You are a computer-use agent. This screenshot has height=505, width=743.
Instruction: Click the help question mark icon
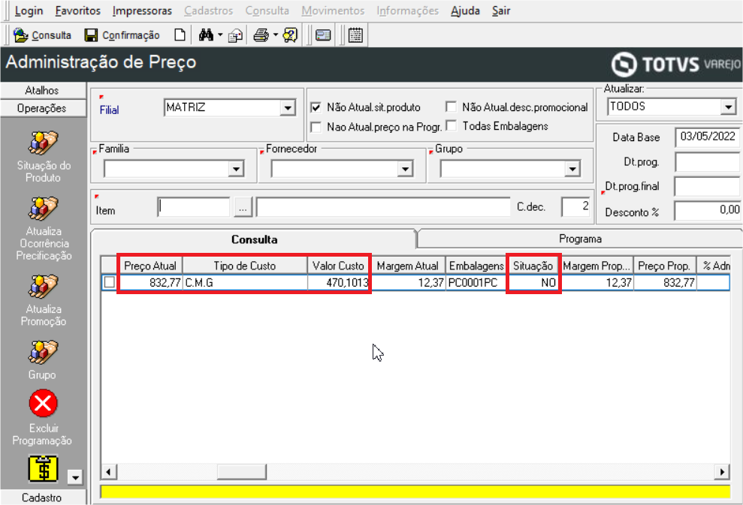(290, 35)
